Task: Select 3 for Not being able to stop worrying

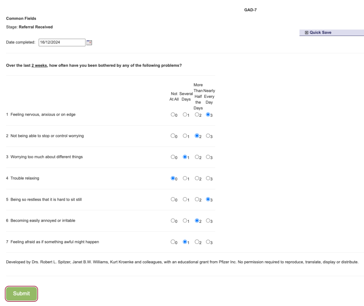Action: (x=208, y=136)
